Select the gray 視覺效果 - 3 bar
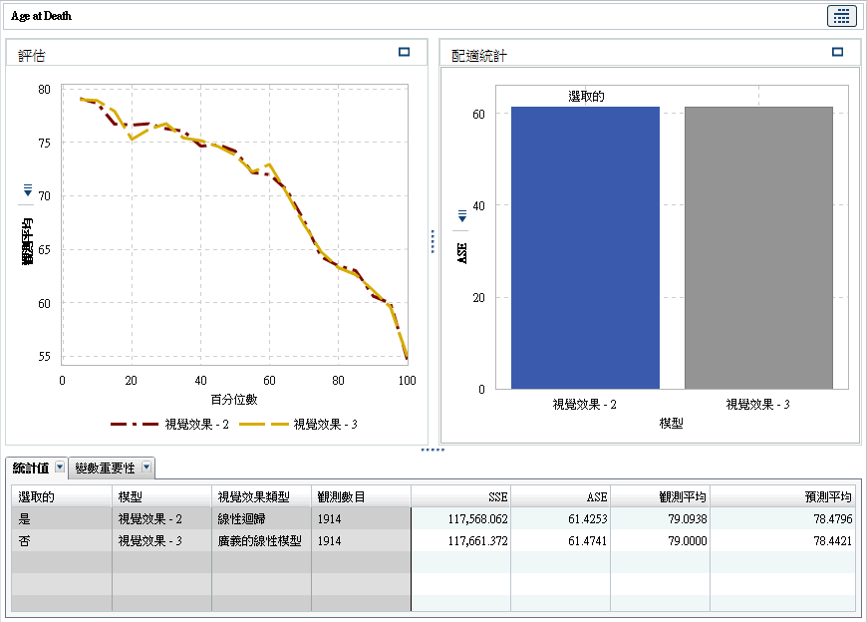 click(x=757, y=249)
